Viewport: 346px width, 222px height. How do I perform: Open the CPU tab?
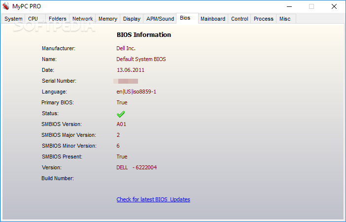(x=35, y=19)
